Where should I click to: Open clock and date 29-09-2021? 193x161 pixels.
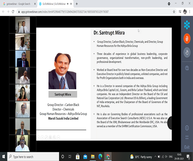pos(179,157)
